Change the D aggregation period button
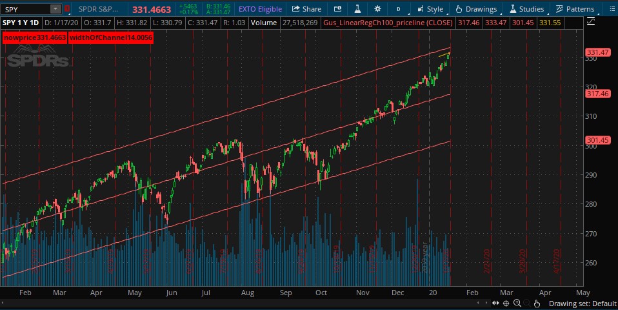Image resolution: width=618 pixels, height=310 pixels. (399, 8)
